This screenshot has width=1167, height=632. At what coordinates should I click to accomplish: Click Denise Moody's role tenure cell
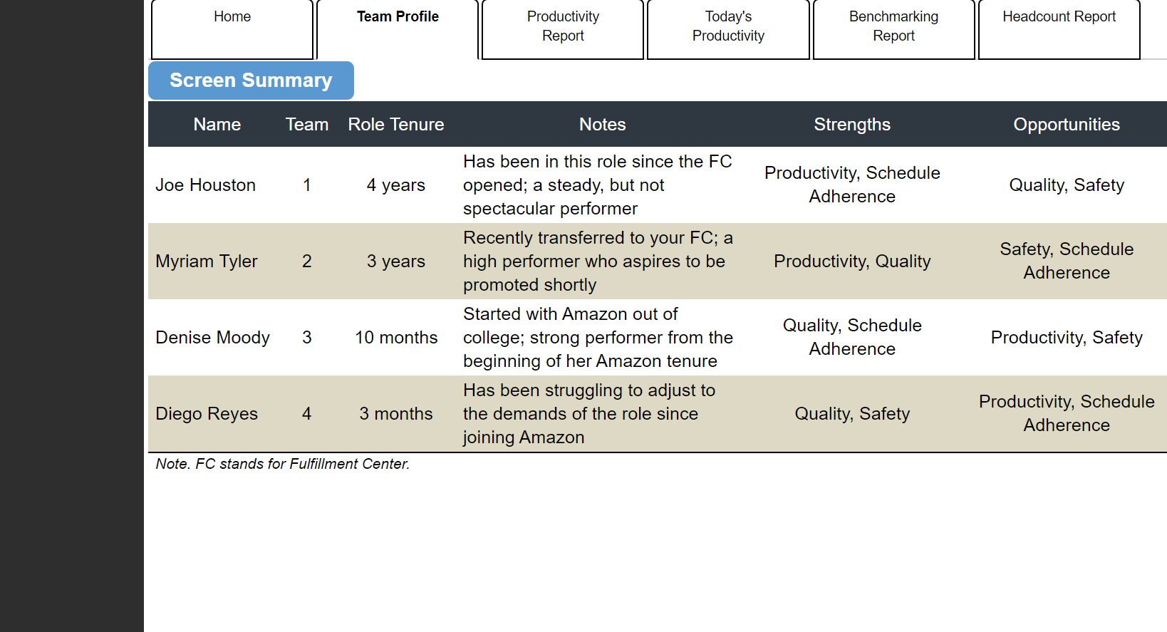pyautogui.click(x=396, y=337)
